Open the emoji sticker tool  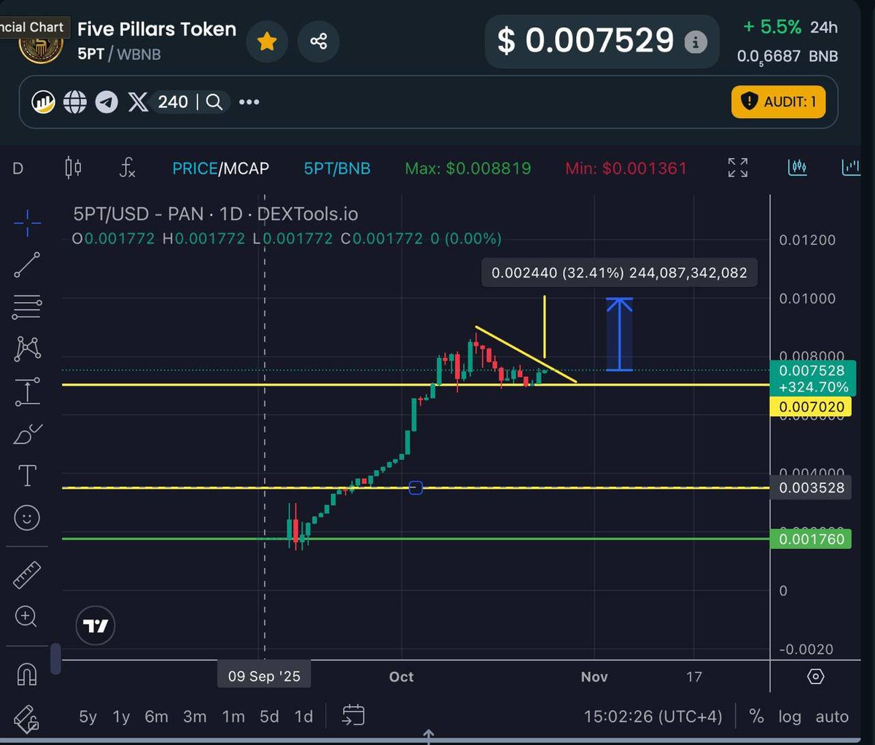27,518
